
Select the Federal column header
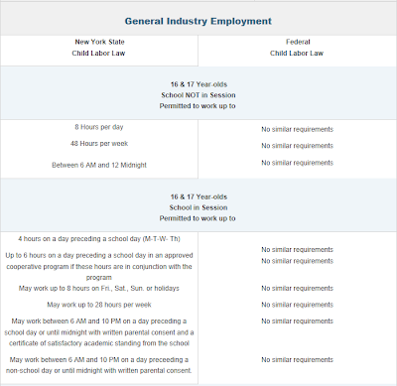pos(297,48)
